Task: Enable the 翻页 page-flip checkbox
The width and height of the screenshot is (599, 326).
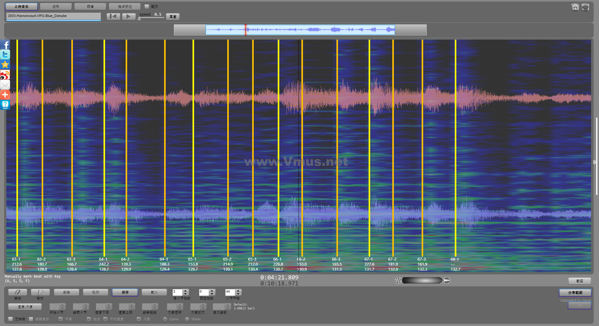Action: [x=147, y=6]
